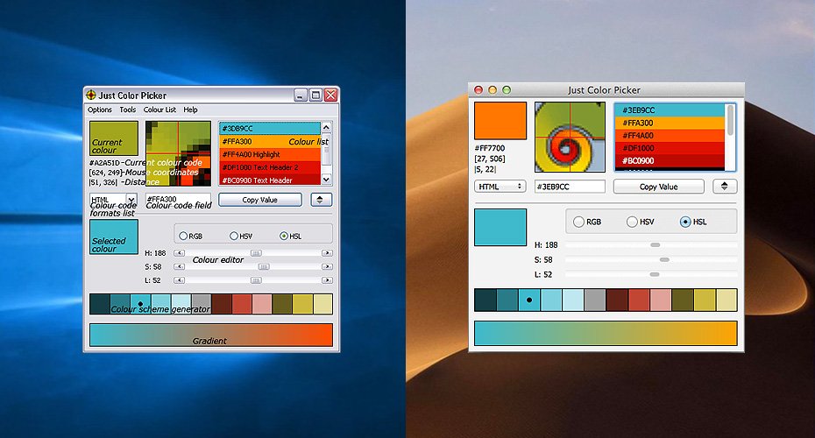
Task: Pick the dark brown scheme swatch in Mac window
Action: [616, 300]
